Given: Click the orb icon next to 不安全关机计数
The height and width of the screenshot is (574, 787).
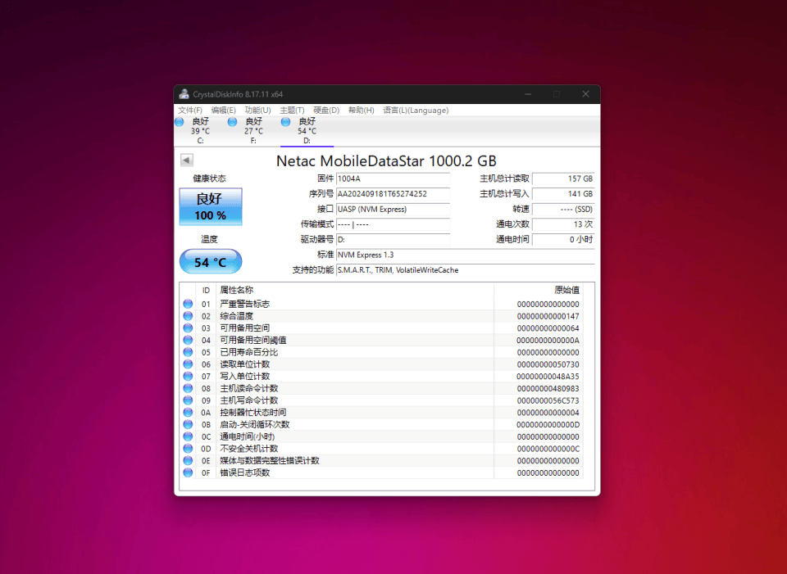Looking at the screenshot, I should tap(188, 449).
